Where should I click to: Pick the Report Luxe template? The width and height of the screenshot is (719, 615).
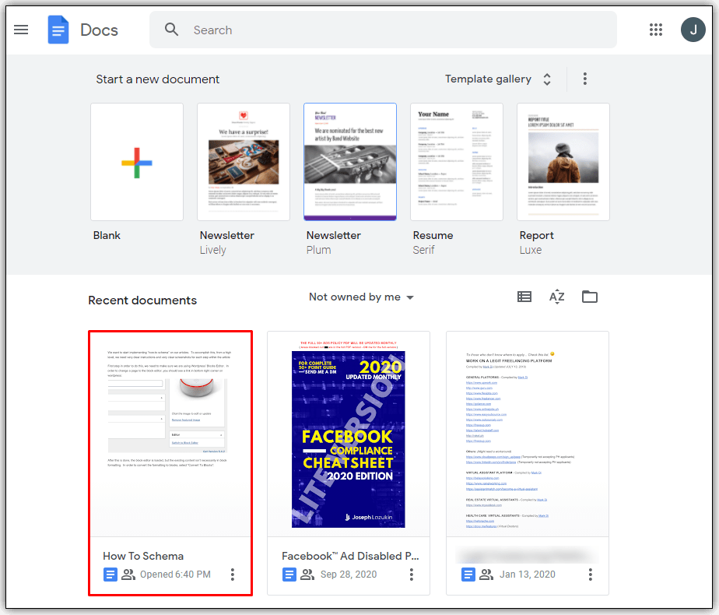(x=564, y=162)
